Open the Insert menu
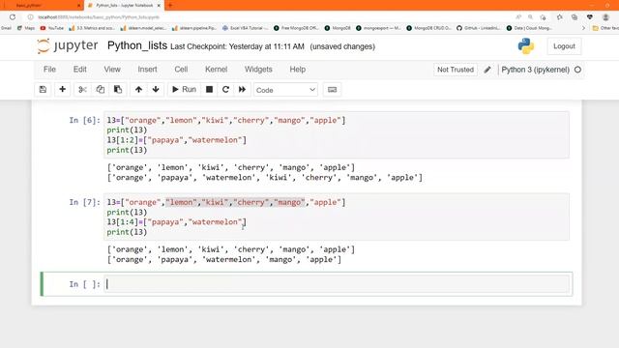Image resolution: width=619 pixels, height=348 pixels. tap(147, 70)
